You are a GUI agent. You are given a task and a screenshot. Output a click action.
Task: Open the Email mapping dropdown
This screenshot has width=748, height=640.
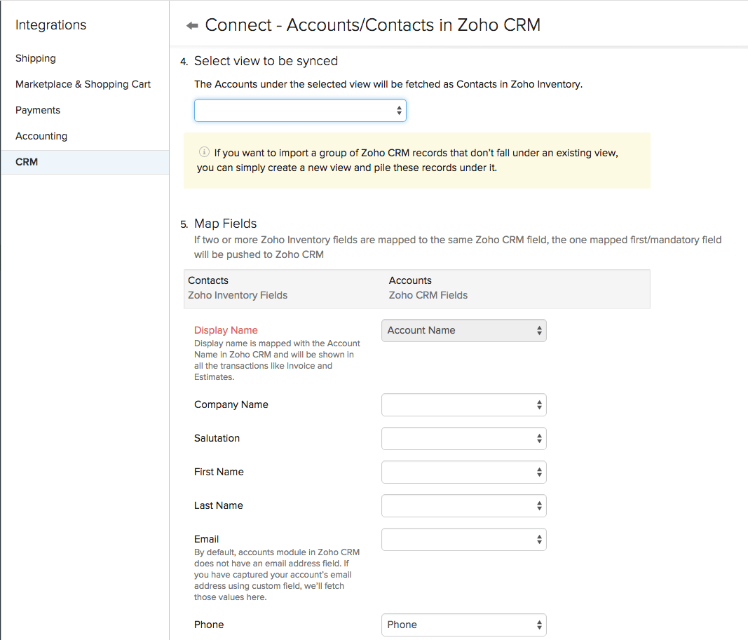tap(463, 539)
